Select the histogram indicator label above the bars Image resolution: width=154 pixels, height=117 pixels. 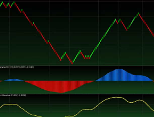click(x=17, y=67)
